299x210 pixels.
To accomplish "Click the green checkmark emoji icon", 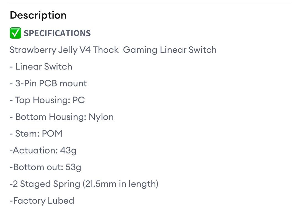I will (15, 33).
